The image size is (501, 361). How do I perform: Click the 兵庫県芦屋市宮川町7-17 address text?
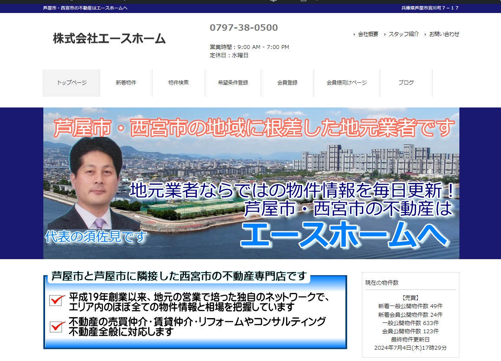pos(430,8)
